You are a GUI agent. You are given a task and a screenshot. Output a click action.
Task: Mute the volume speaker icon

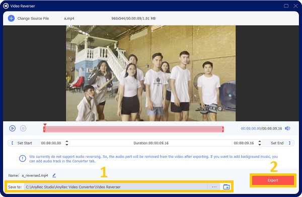[287, 128]
